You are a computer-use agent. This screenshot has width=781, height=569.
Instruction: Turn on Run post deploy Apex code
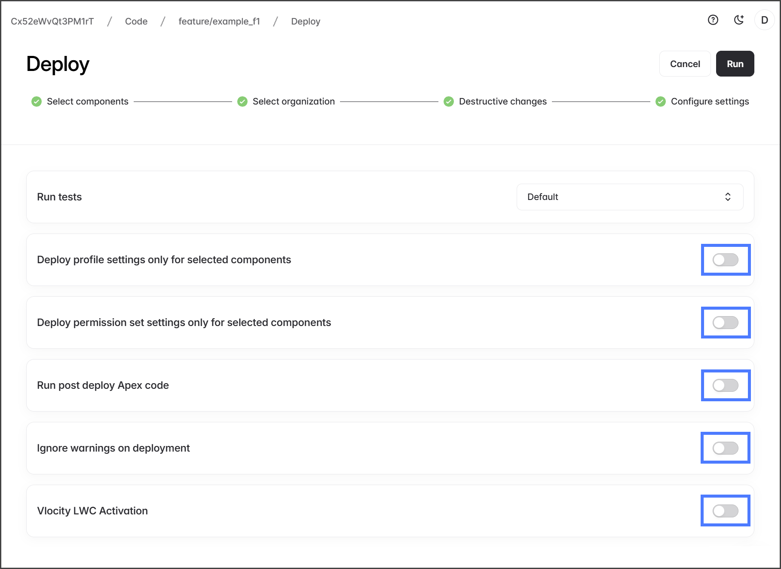tap(725, 385)
